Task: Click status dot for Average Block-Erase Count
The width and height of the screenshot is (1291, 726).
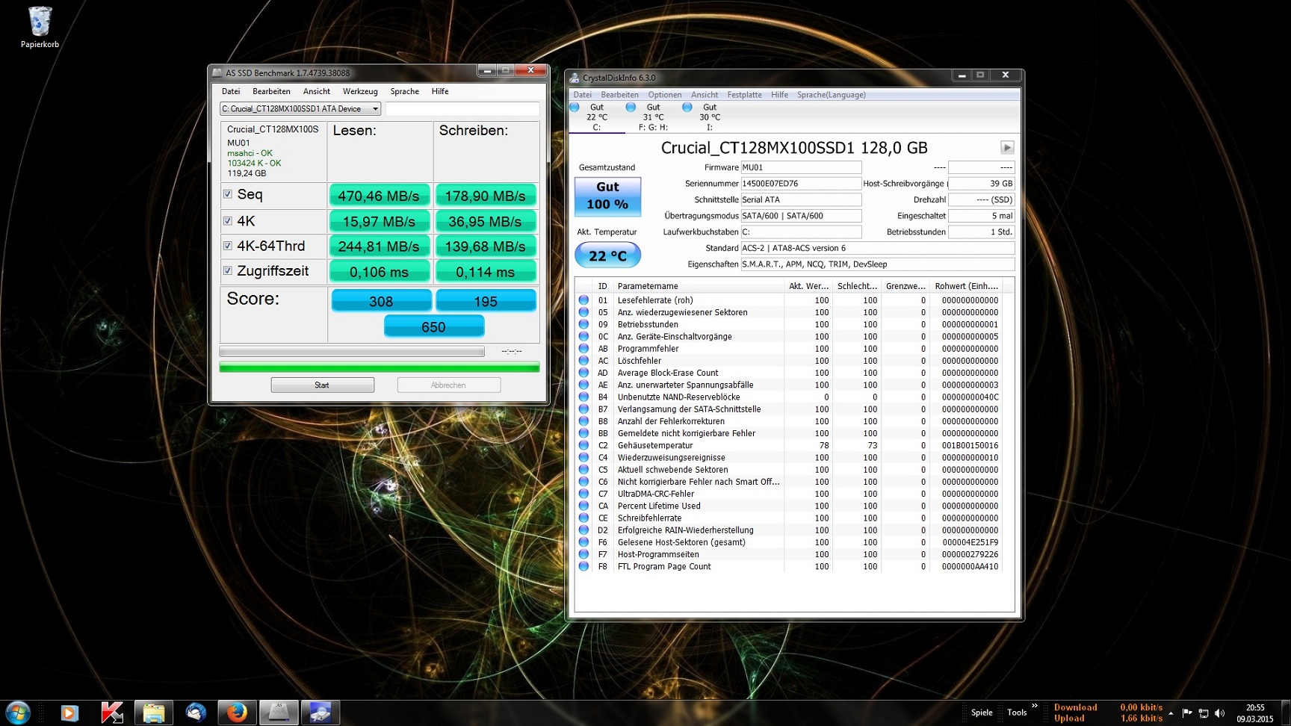Action: (584, 373)
